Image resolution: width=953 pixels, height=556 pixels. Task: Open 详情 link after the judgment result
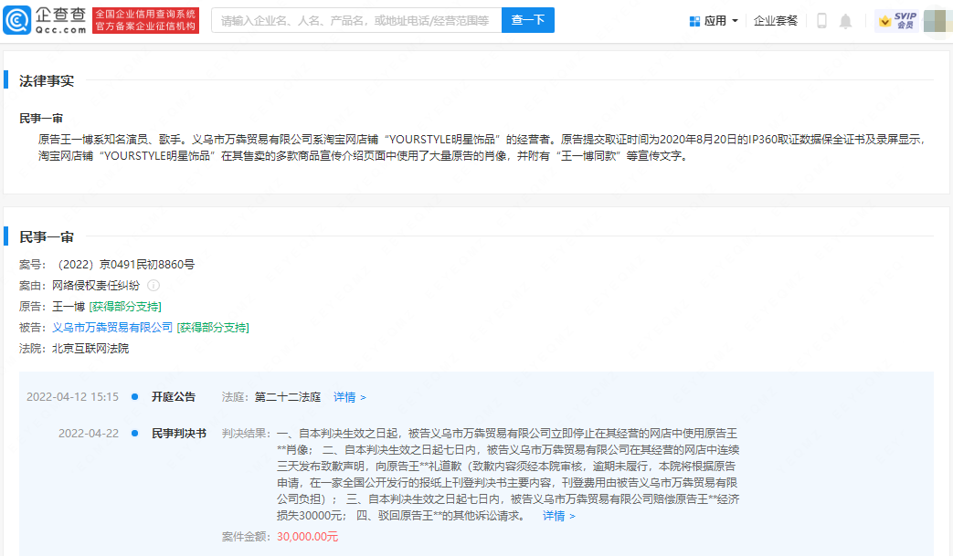558,516
